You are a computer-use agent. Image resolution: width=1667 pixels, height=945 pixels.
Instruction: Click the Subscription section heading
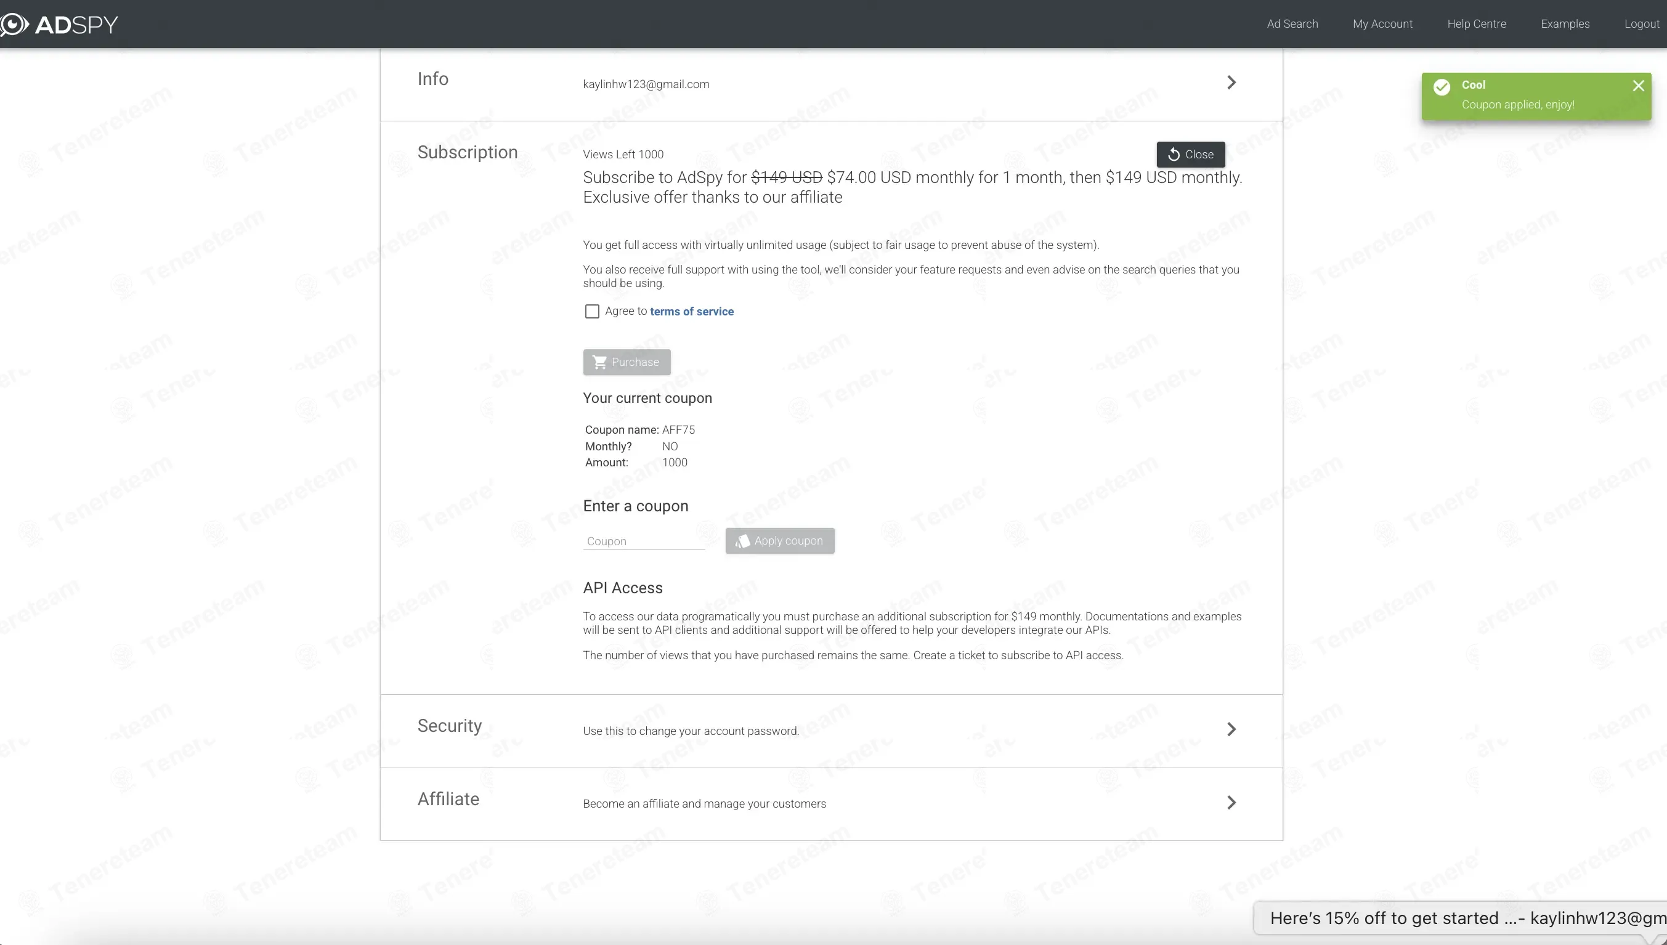tap(467, 153)
